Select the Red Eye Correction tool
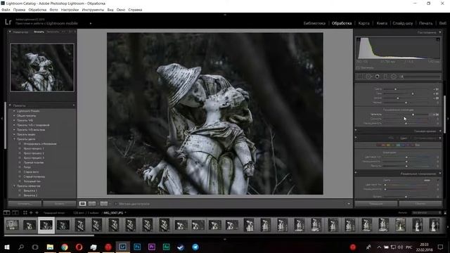This screenshot has height=253, width=450. [x=377, y=77]
